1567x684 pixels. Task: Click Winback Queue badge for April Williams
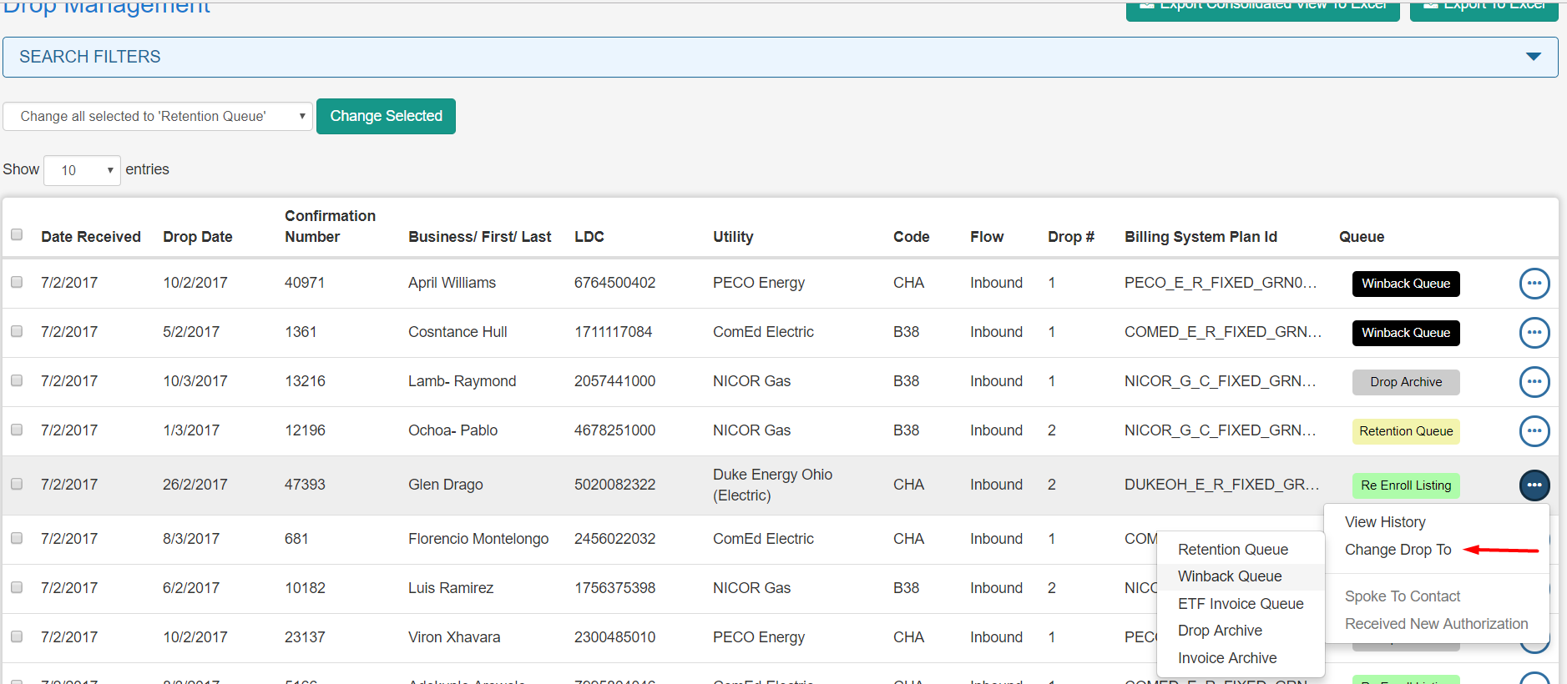click(1406, 284)
